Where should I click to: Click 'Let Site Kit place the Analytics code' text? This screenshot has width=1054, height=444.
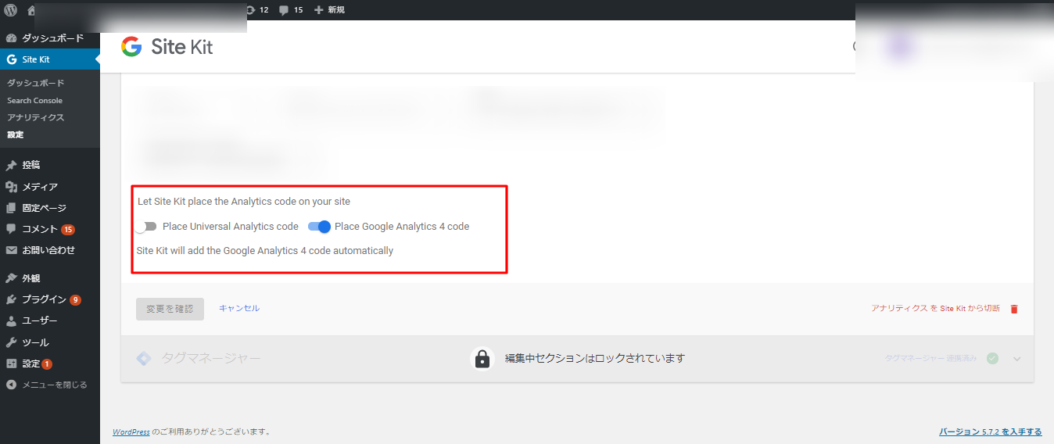[x=244, y=201]
